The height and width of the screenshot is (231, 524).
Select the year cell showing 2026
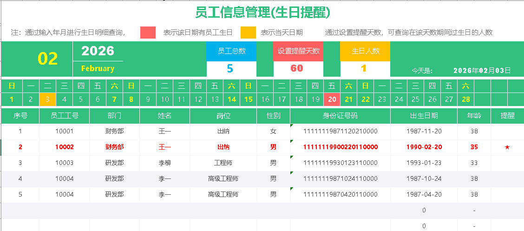click(98, 51)
